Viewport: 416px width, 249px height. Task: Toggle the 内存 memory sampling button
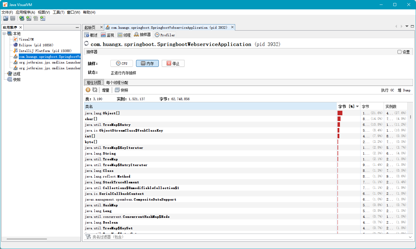147,64
